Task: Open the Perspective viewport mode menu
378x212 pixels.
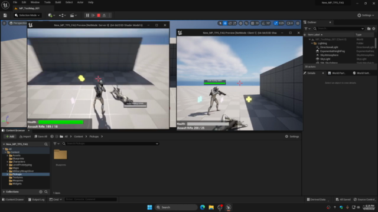Action: 18,23
